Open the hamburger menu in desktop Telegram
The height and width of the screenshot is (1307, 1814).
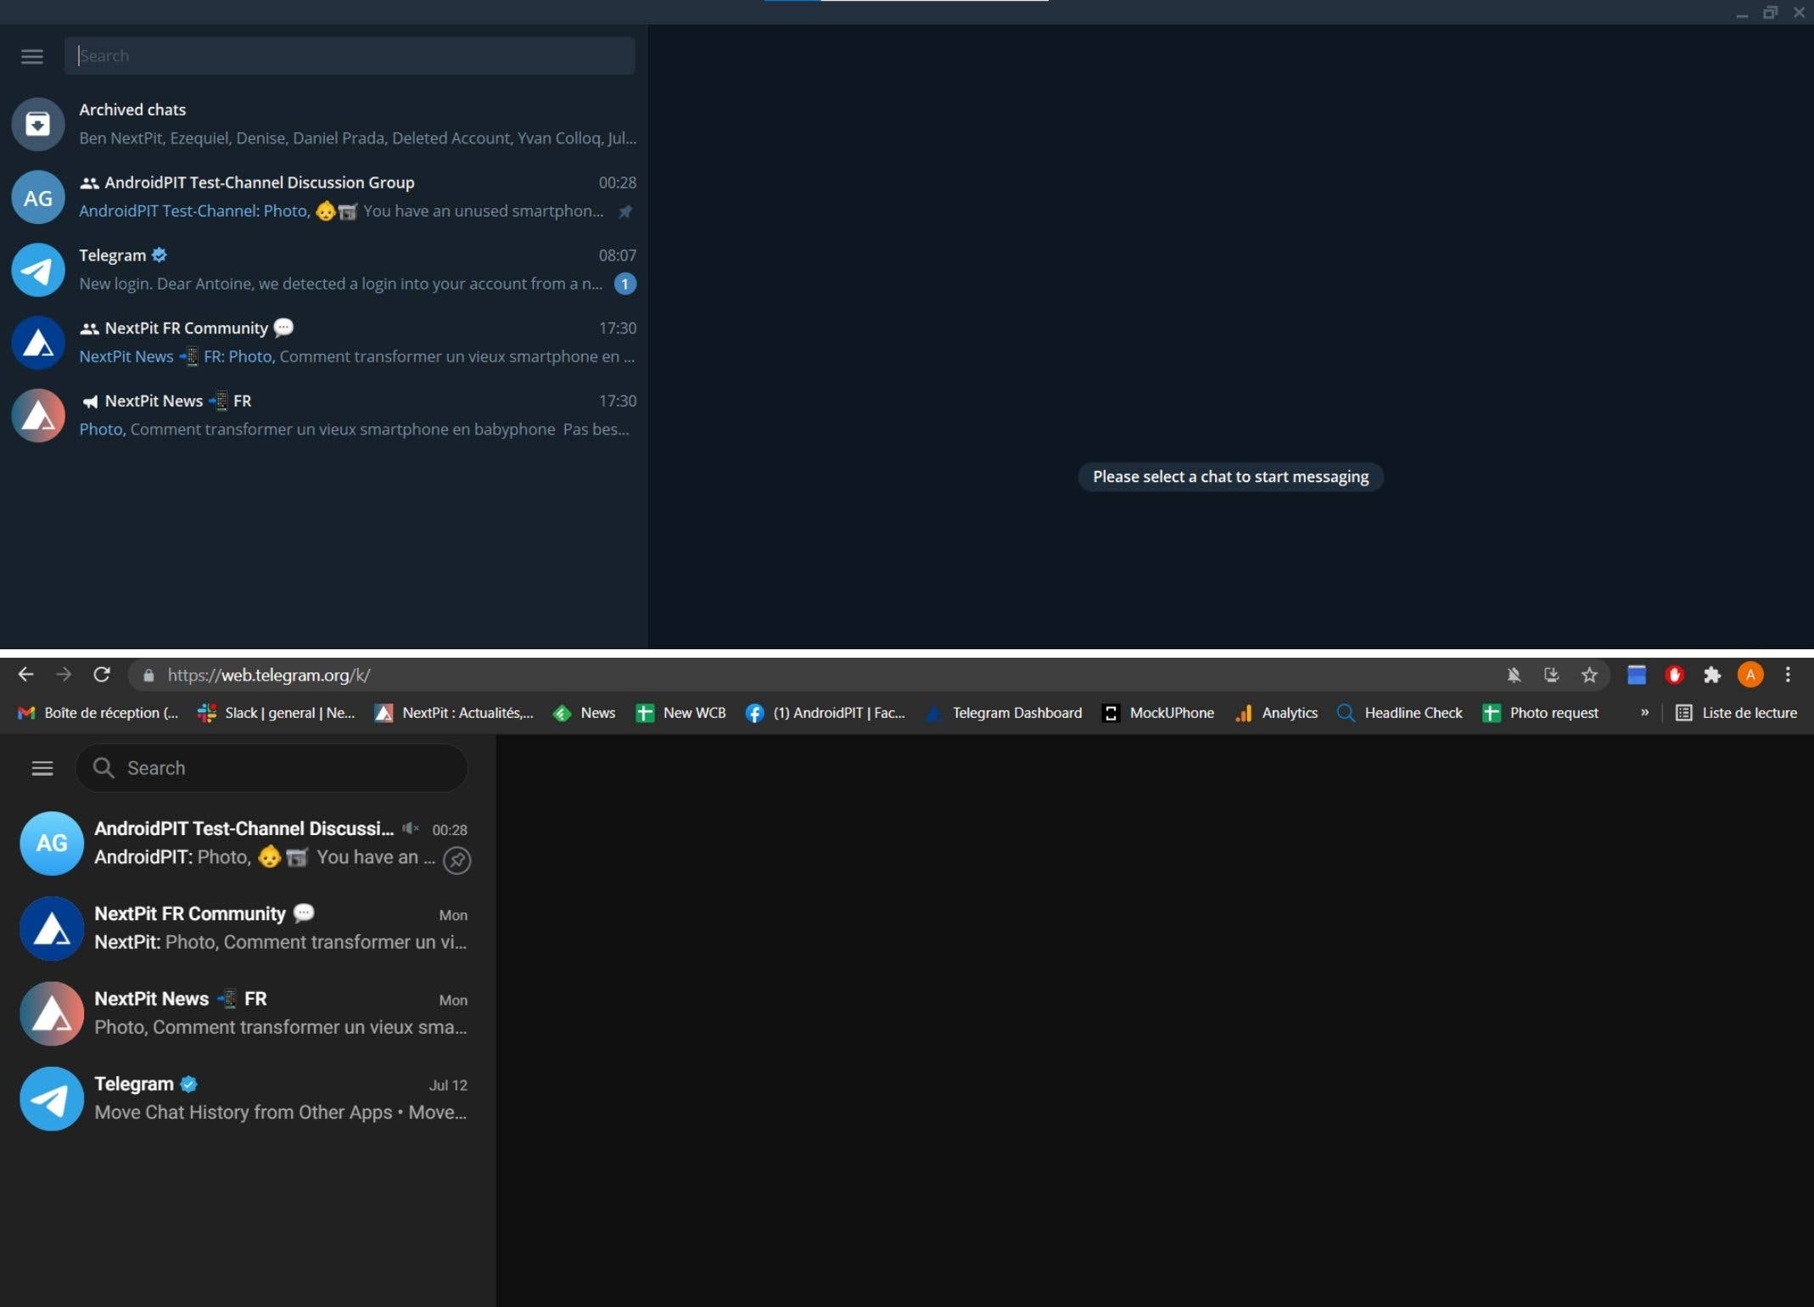(31, 56)
